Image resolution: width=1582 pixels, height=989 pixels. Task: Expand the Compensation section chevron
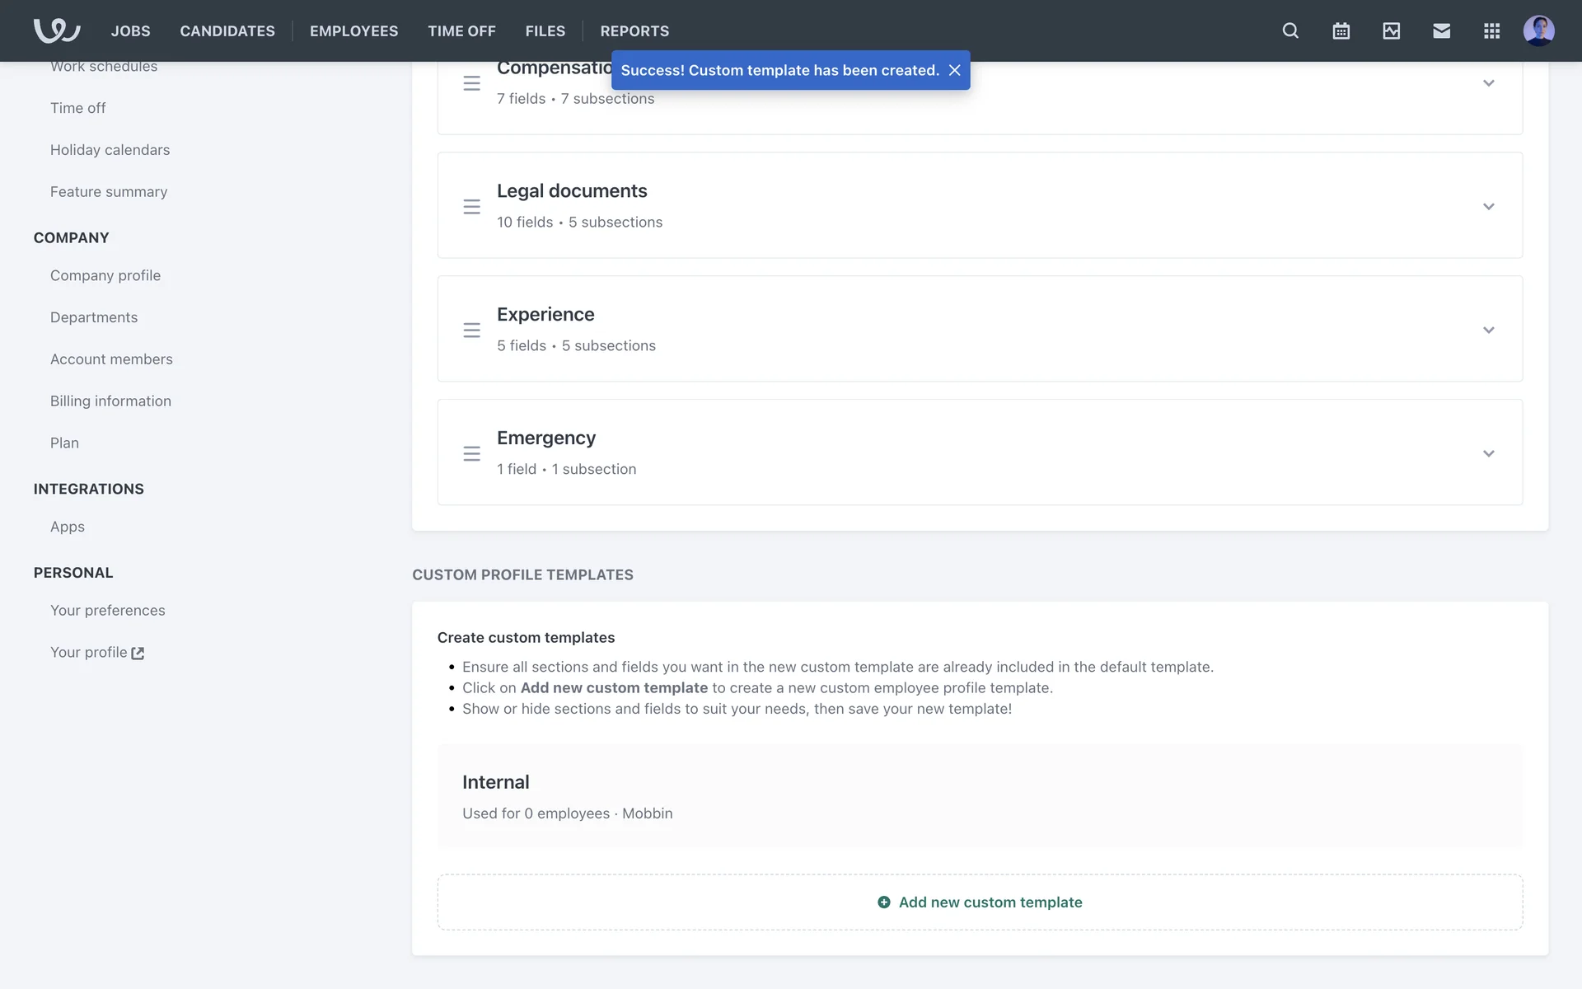tap(1488, 83)
